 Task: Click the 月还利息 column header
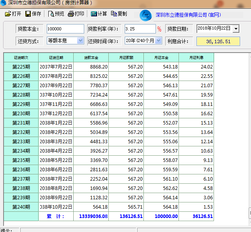tap(196, 58)
